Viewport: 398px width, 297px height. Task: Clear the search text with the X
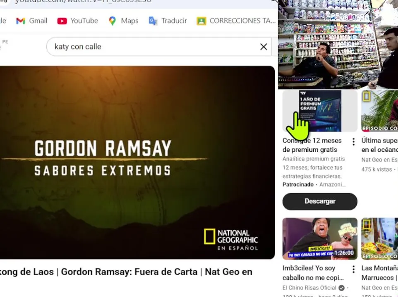point(264,47)
